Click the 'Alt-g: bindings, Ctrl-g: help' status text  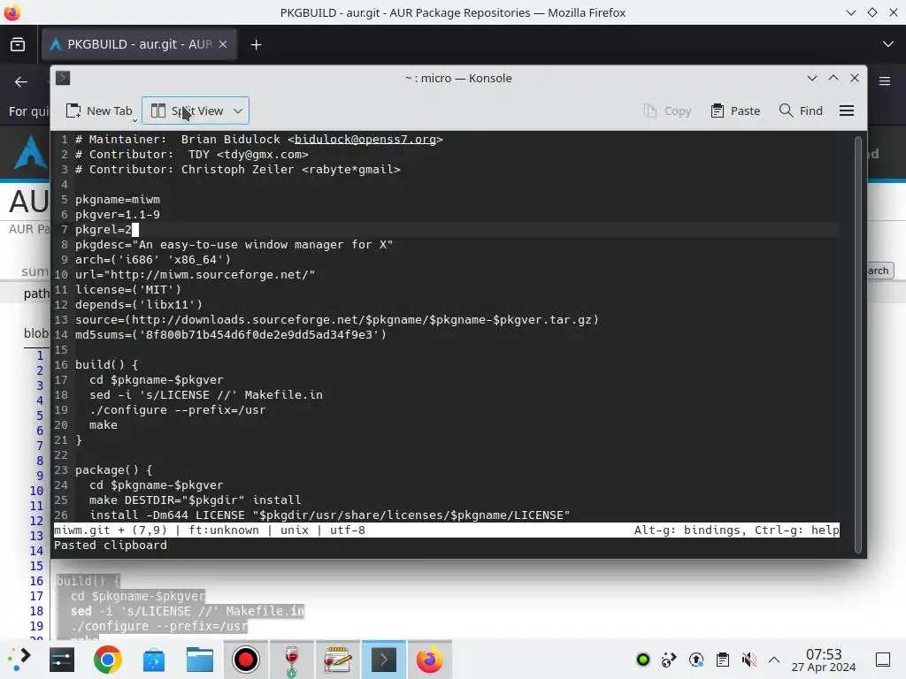pos(736,530)
